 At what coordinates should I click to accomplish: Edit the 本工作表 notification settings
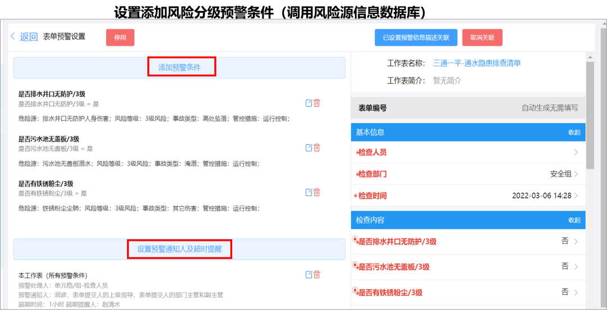(x=309, y=275)
